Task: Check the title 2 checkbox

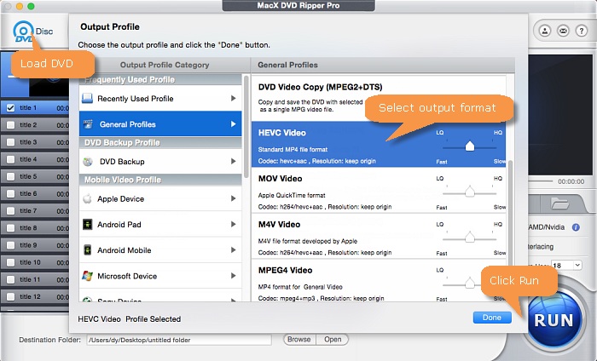Action: click(x=10, y=125)
